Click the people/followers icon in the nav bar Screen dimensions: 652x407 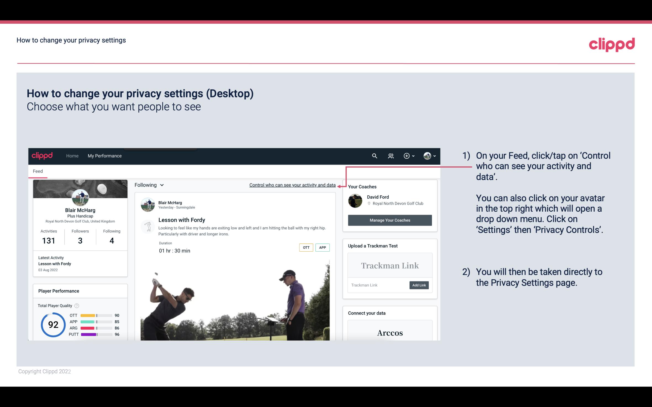[390, 155]
